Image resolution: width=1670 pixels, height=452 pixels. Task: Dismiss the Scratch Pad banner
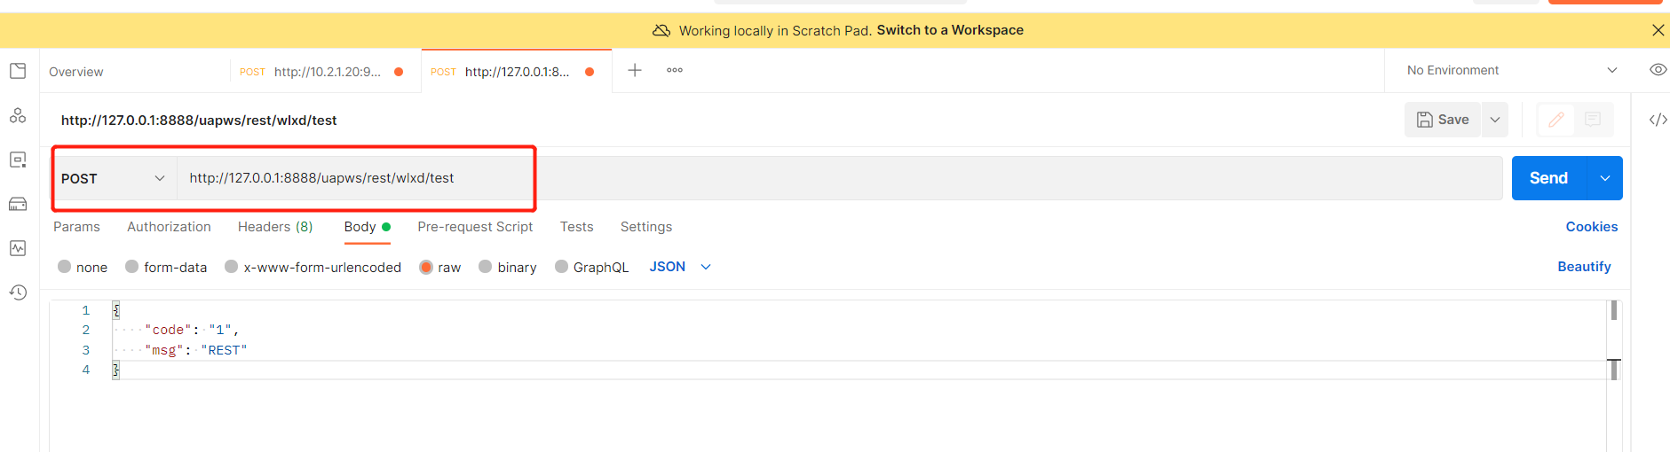click(1658, 30)
